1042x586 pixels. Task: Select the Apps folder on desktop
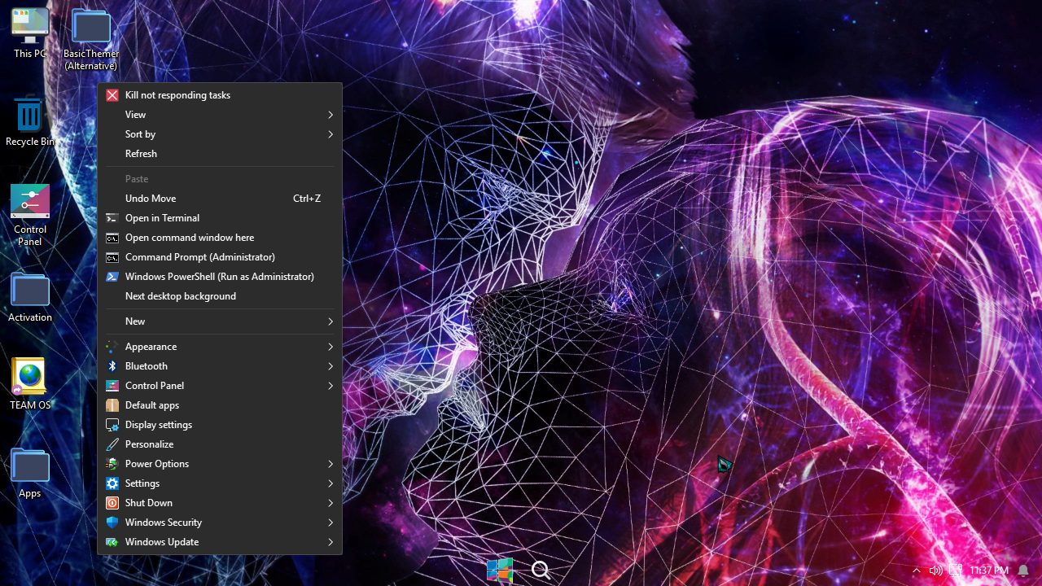[x=30, y=473]
